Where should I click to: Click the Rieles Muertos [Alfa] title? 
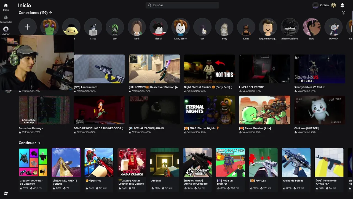pos(255,128)
